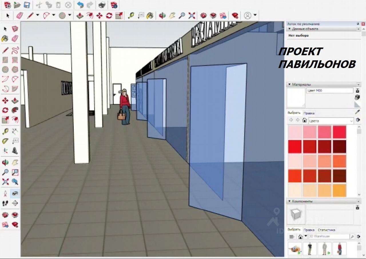
Task: Go to home in Materials browser
Action: [305, 121]
